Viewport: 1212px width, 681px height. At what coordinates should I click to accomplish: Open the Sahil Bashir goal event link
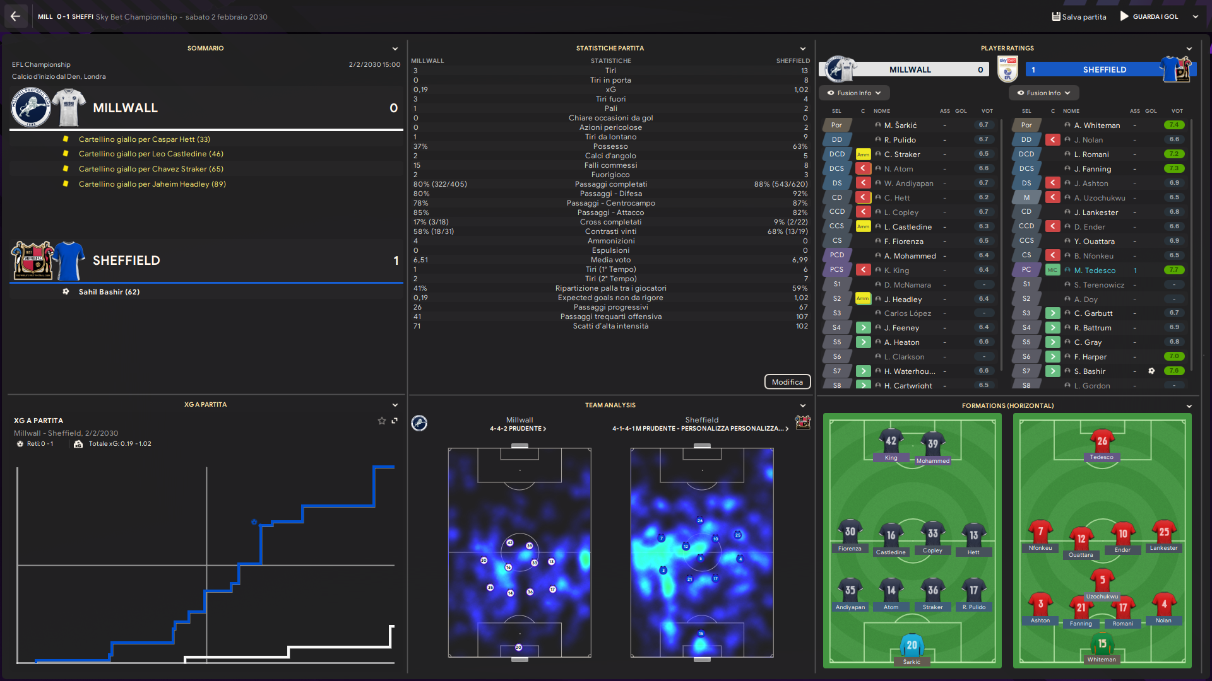109,292
